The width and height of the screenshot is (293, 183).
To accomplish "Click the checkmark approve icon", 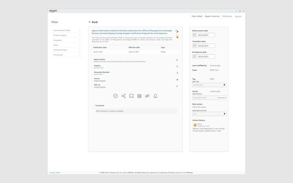I will [x=116, y=96].
